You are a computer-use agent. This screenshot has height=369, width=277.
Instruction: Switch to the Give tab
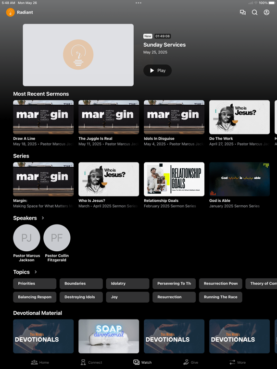pyautogui.click(x=191, y=362)
